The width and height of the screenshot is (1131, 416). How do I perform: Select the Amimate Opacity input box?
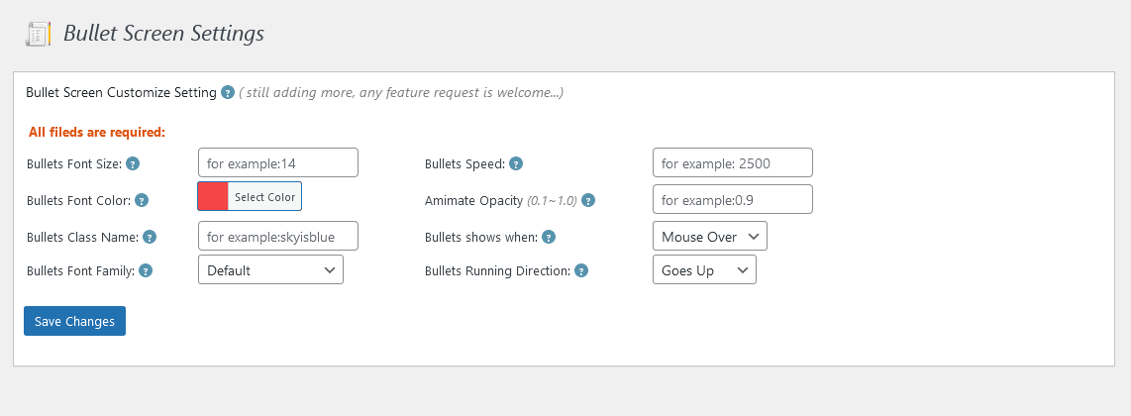(732, 199)
